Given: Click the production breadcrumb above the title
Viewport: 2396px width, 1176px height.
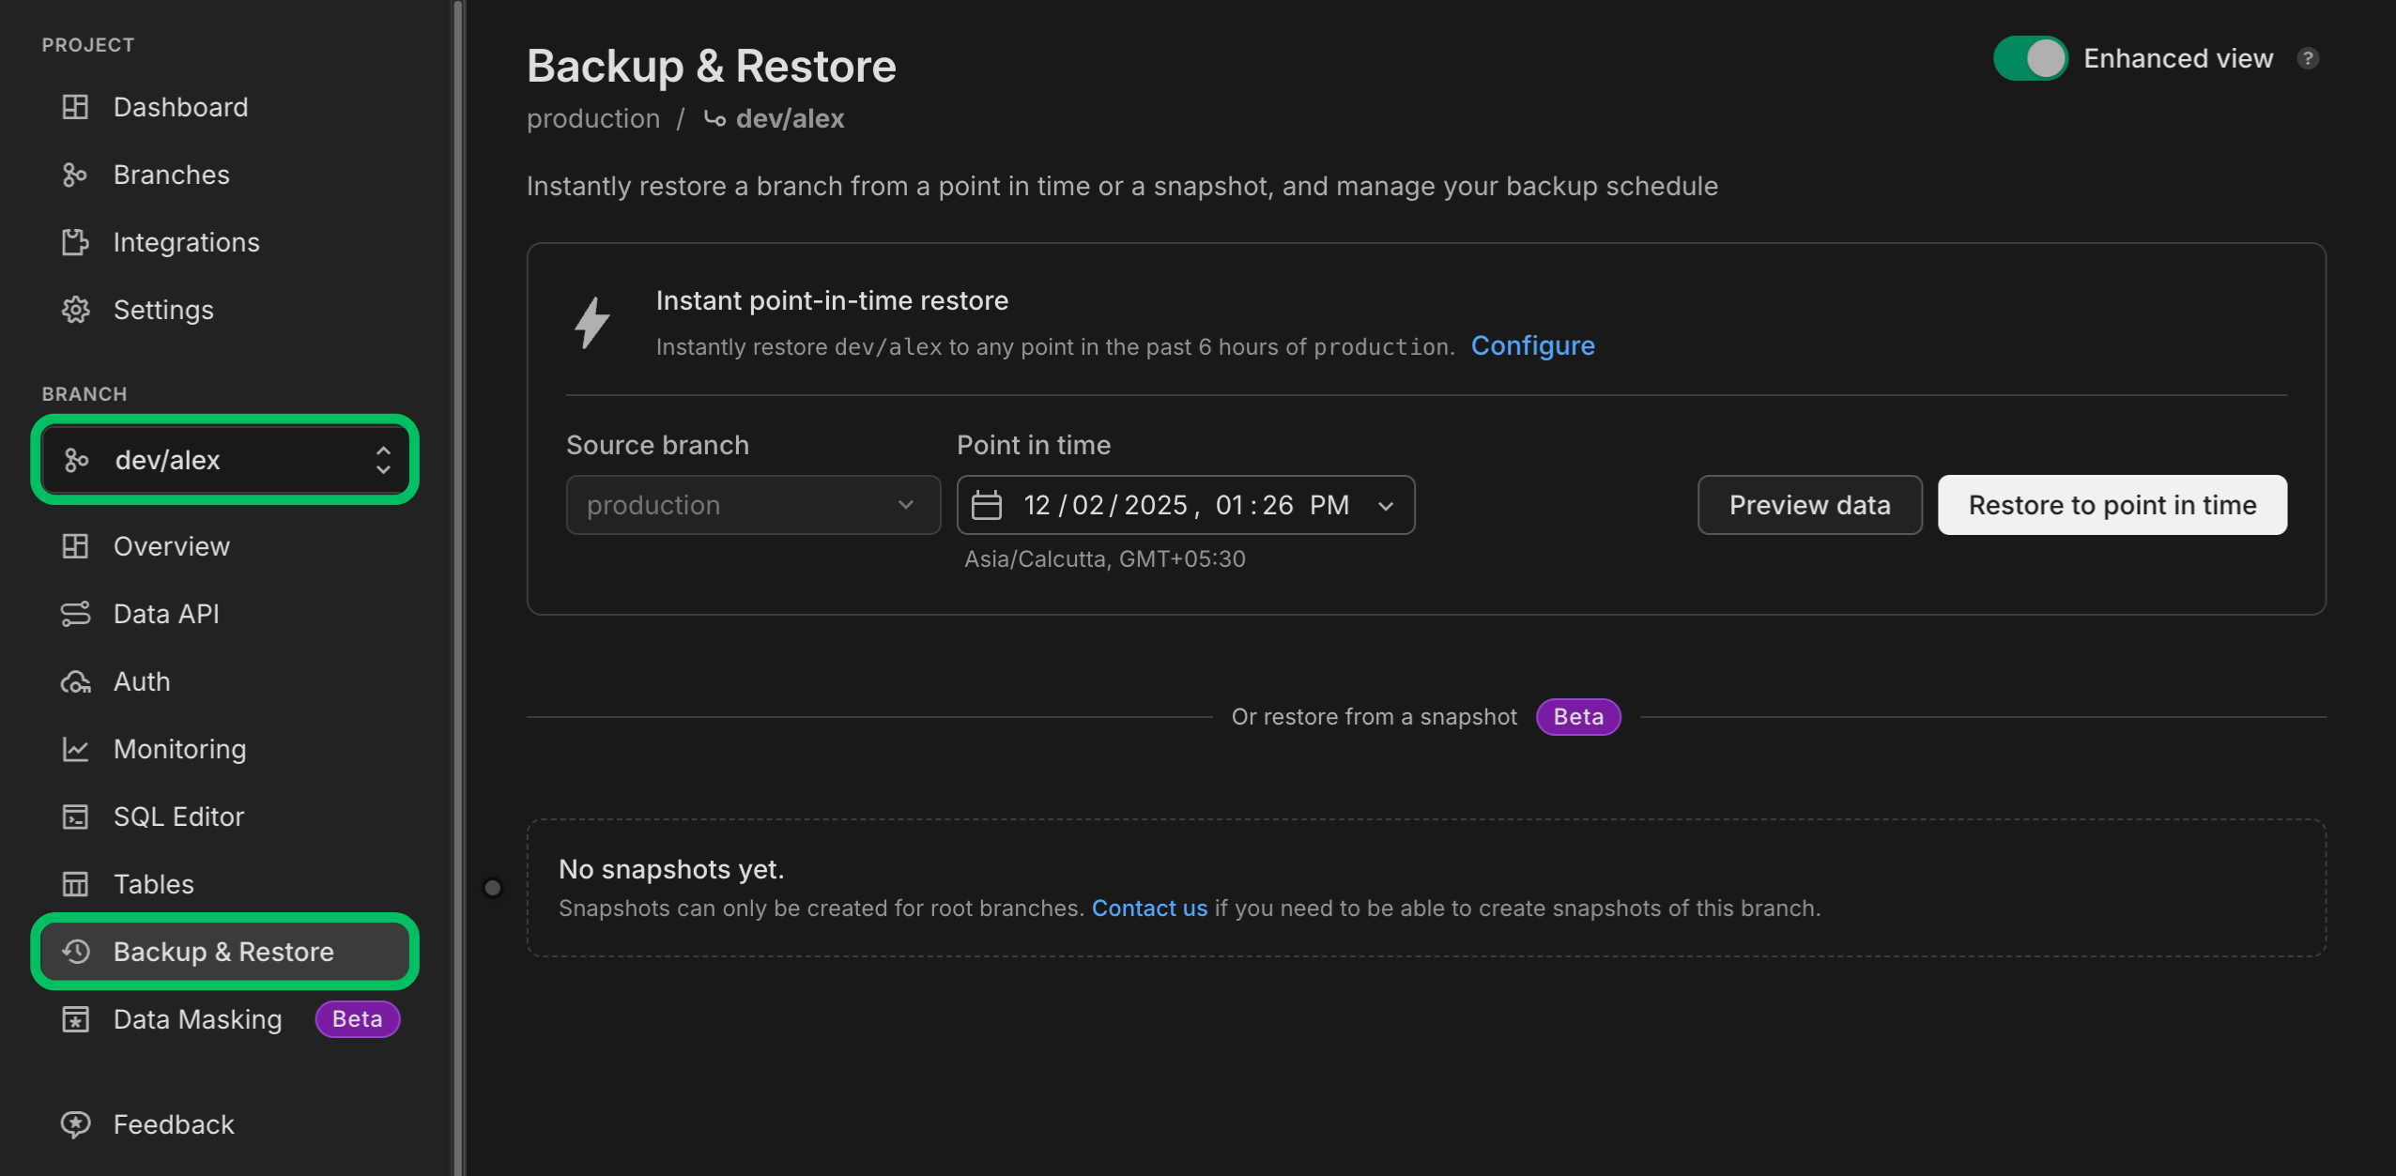Looking at the screenshot, I should click(x=593, y=118).
